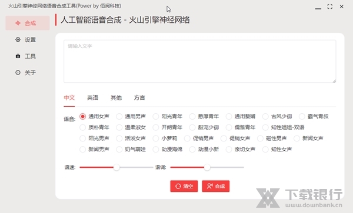The width and height of the screenshot is (353, 213).
Task: Open the 合成 page in the sidebar
Action: pyautogui.click(x=28, y=23)
